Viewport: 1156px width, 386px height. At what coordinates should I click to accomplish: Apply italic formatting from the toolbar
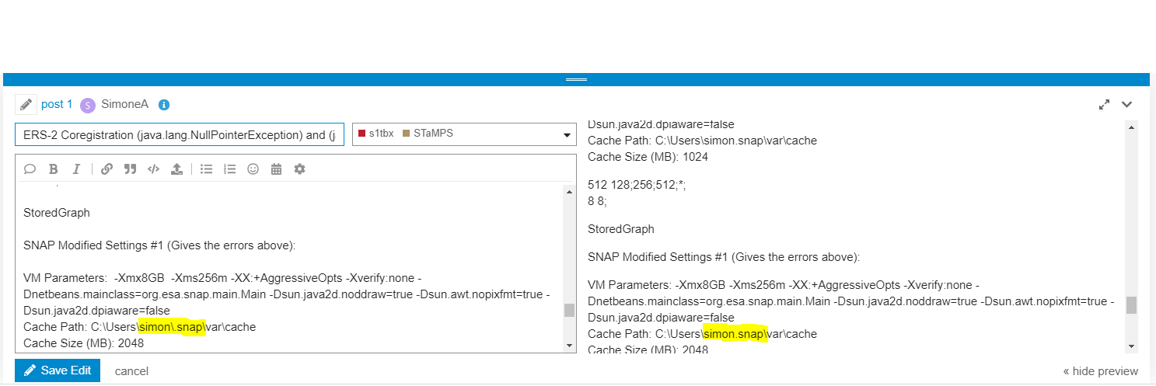click(x=76, y=169)
